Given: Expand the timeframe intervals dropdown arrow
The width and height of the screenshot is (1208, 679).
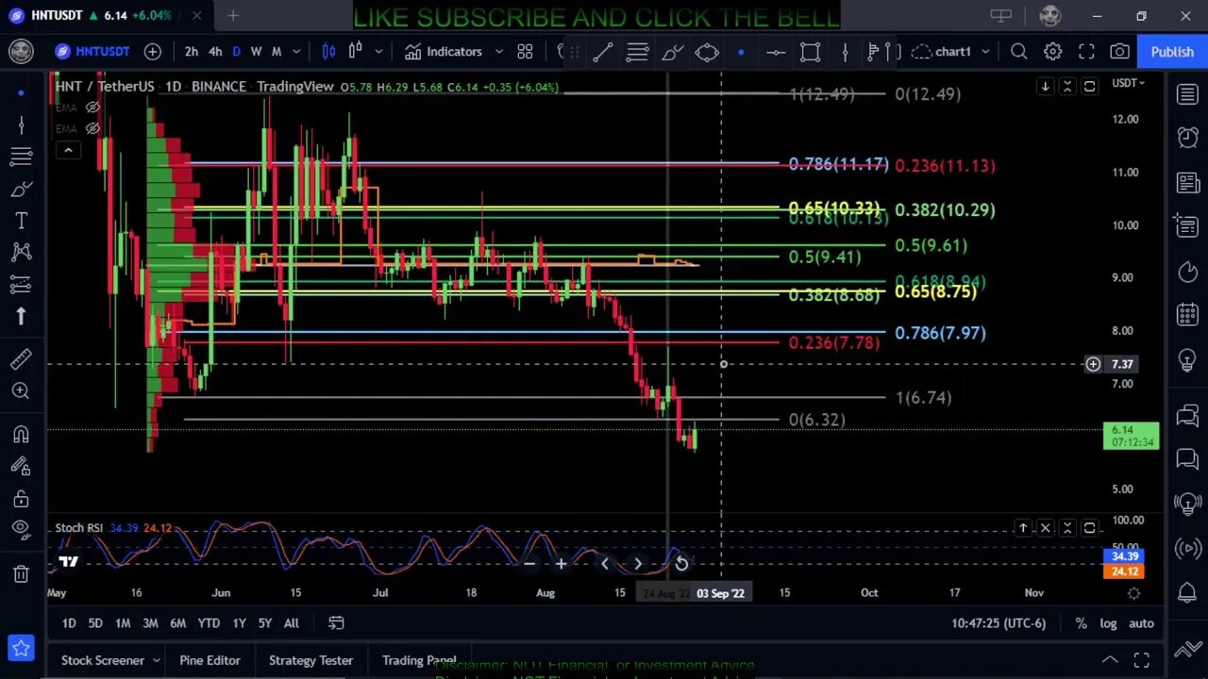Looking at the screenshot, I should [x=296, y=52].
